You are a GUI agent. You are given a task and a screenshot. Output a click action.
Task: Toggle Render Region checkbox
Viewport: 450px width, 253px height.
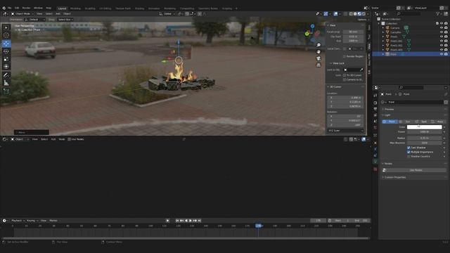345,56
